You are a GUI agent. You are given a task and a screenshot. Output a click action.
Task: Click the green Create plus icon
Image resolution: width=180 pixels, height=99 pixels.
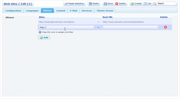coord(132,4)
